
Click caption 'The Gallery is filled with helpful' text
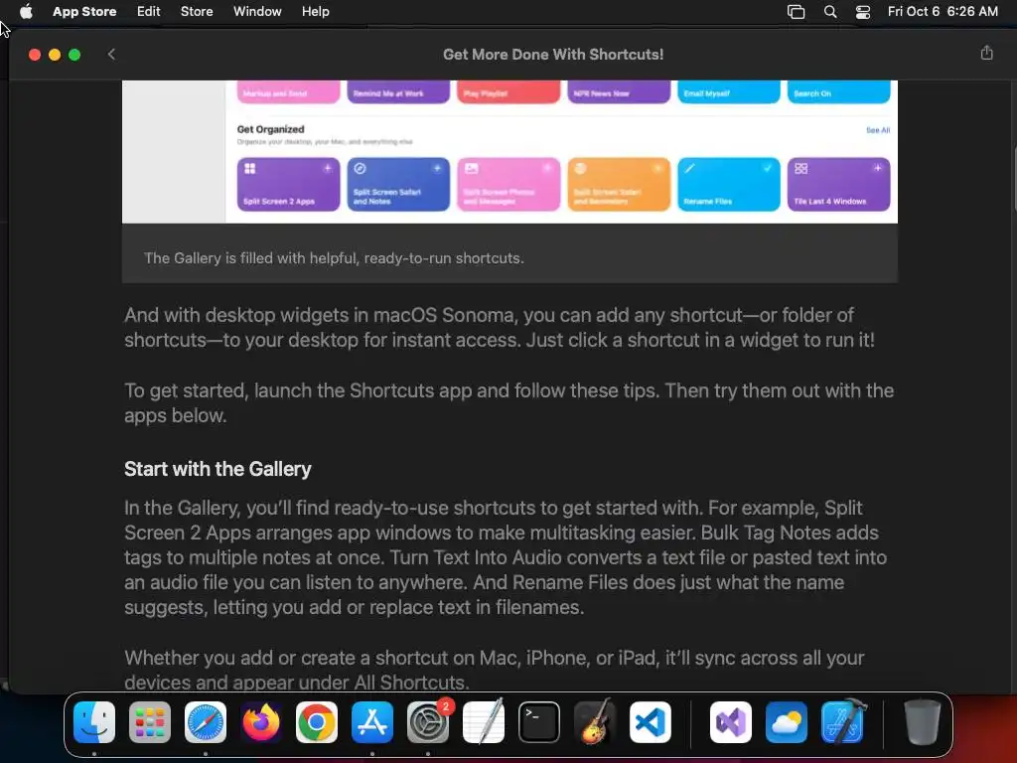point(334,258)
